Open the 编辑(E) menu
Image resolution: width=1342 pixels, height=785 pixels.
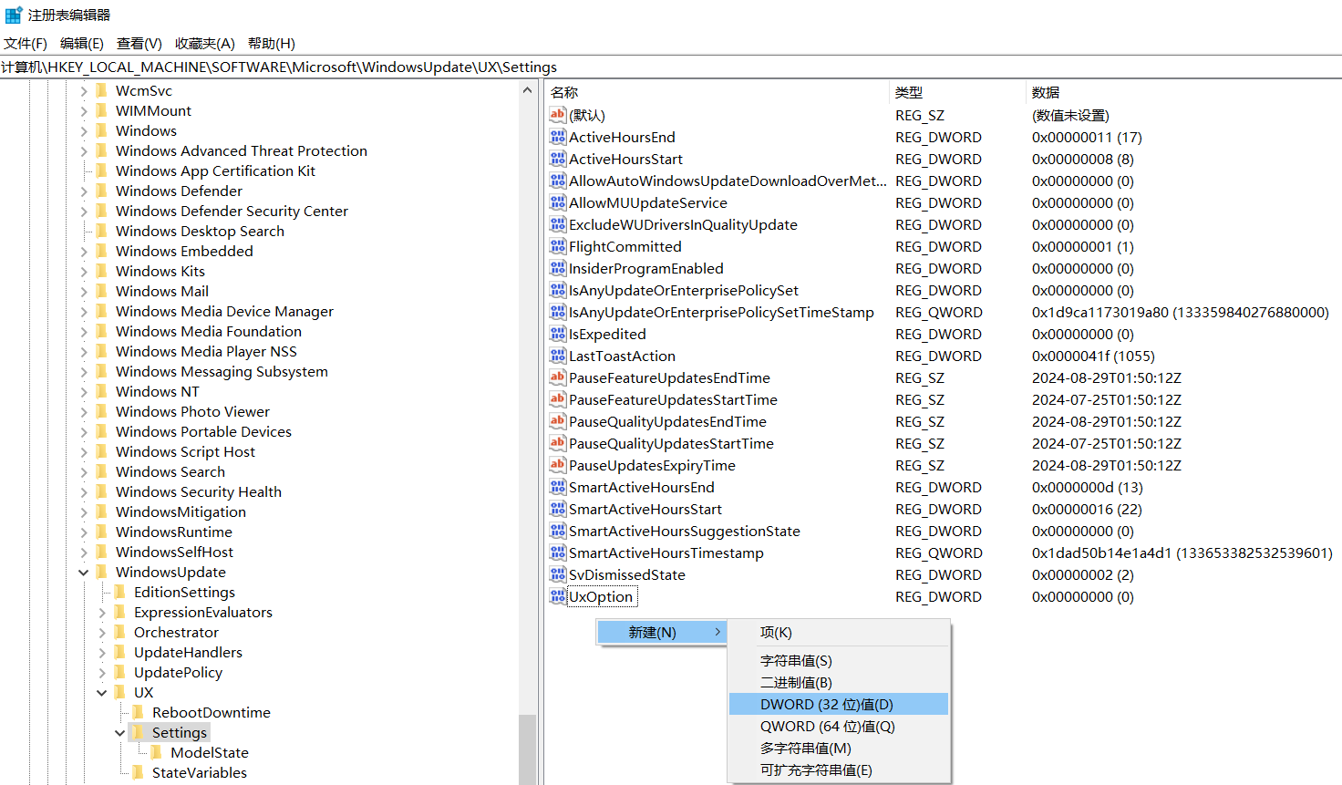click(x=82, y=44)
